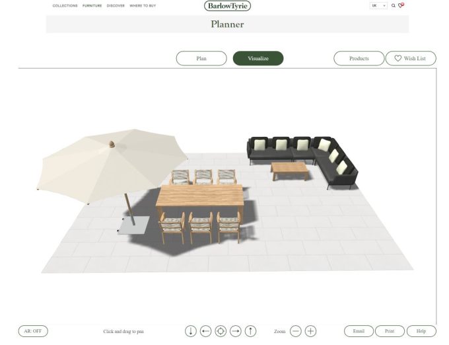The image size is (449, 345).
Task: Pan the view left with the left arrow
Action: [x=205, y=331]
